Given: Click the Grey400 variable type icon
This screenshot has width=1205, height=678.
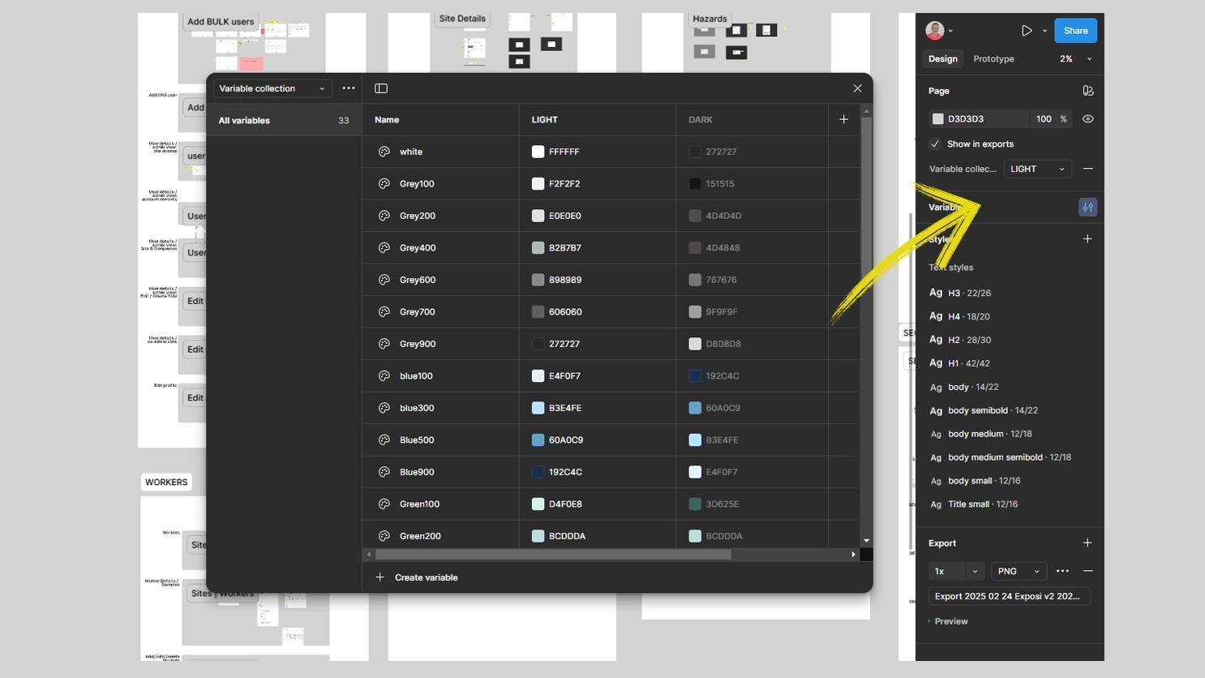Looking at the screenshot, I should [384, 247].
